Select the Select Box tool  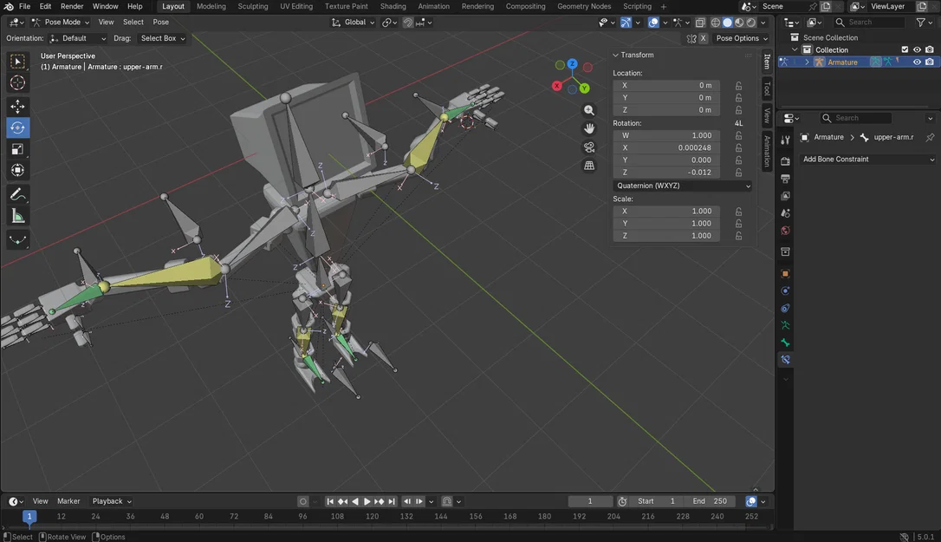pos(17,62)
